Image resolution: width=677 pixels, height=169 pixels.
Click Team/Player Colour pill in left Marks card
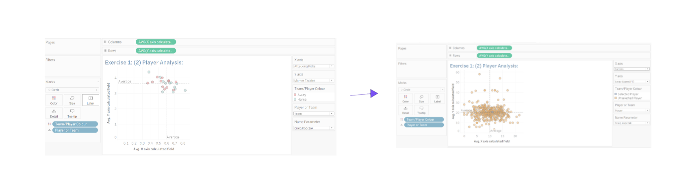click(x=75, y=124)
